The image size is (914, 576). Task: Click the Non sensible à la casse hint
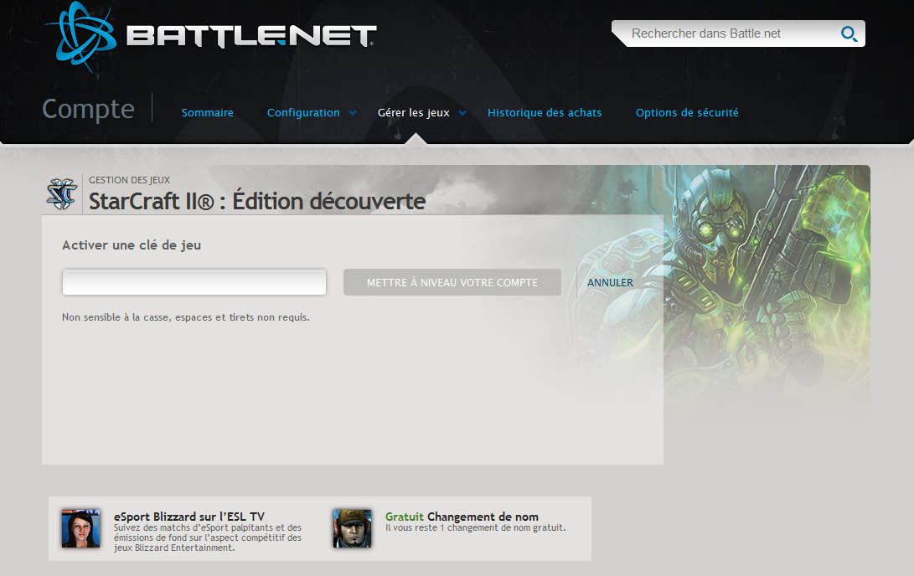[186, 317]
